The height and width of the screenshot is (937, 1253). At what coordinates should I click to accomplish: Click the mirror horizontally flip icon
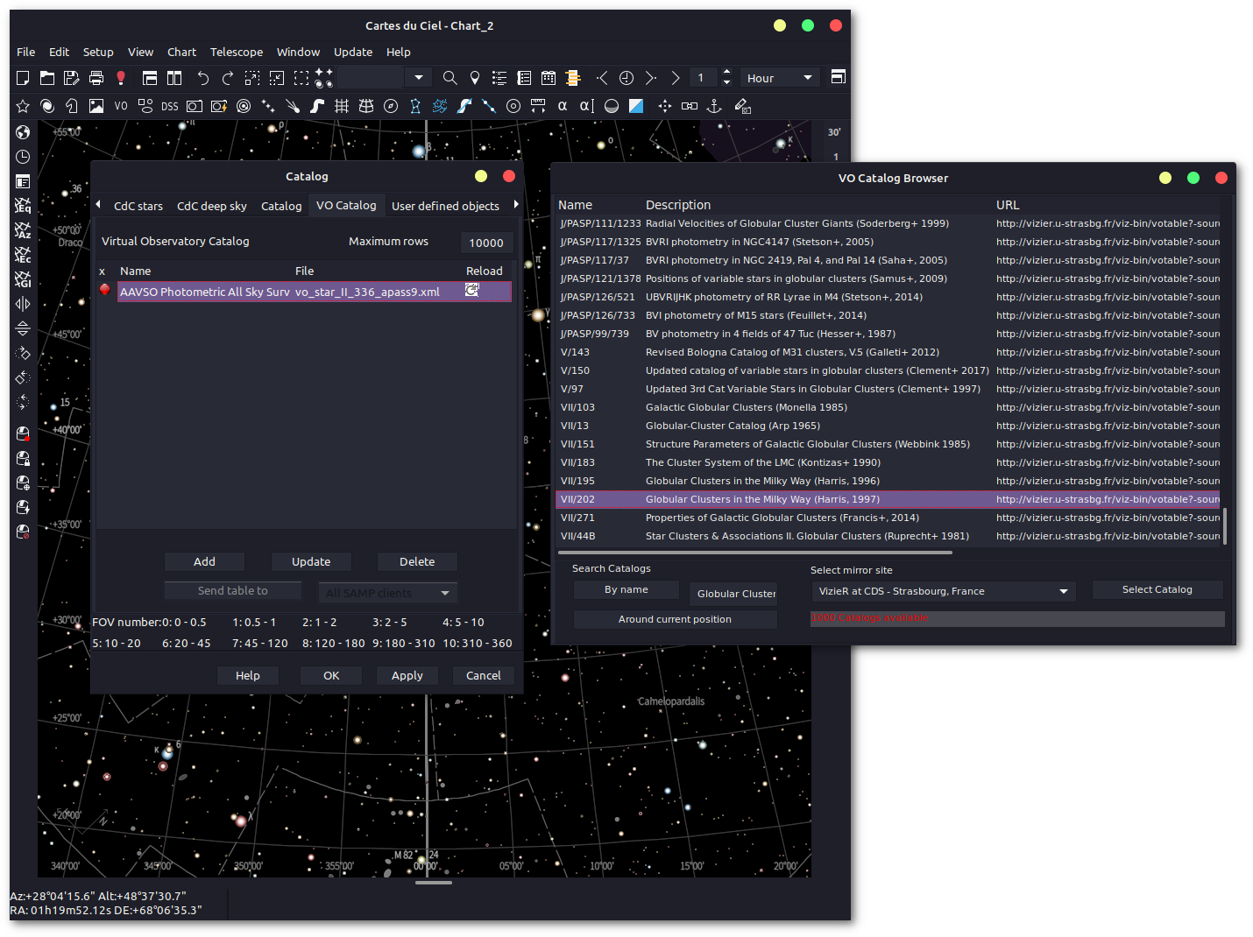[23, 304]
